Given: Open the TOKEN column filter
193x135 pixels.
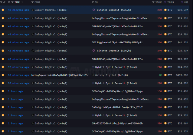Looking at the screenshot, I should tap(165, 2).
